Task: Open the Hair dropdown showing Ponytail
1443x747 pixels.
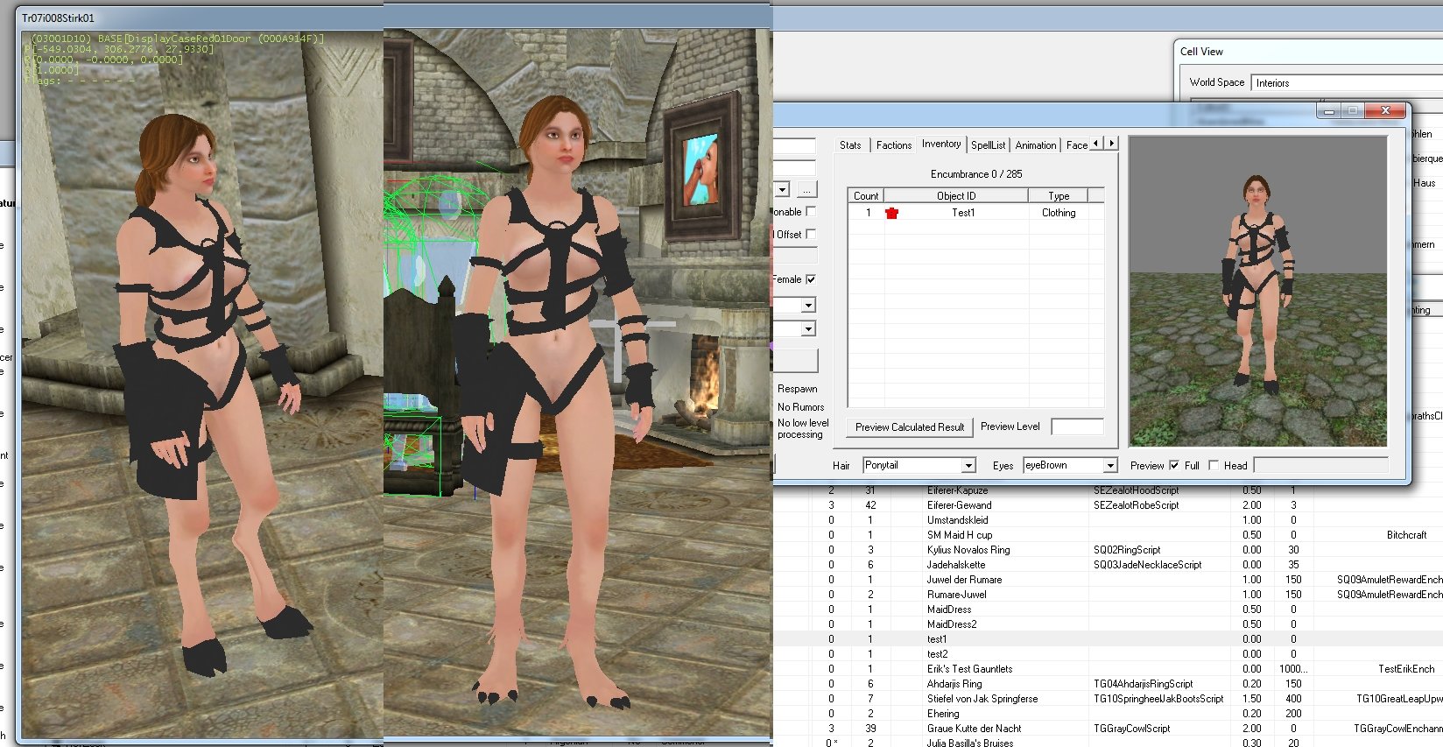Action: [x=968, y=465]
